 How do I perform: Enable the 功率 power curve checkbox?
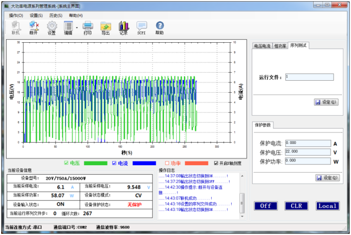pyautogui.click(x=167, y=163)
